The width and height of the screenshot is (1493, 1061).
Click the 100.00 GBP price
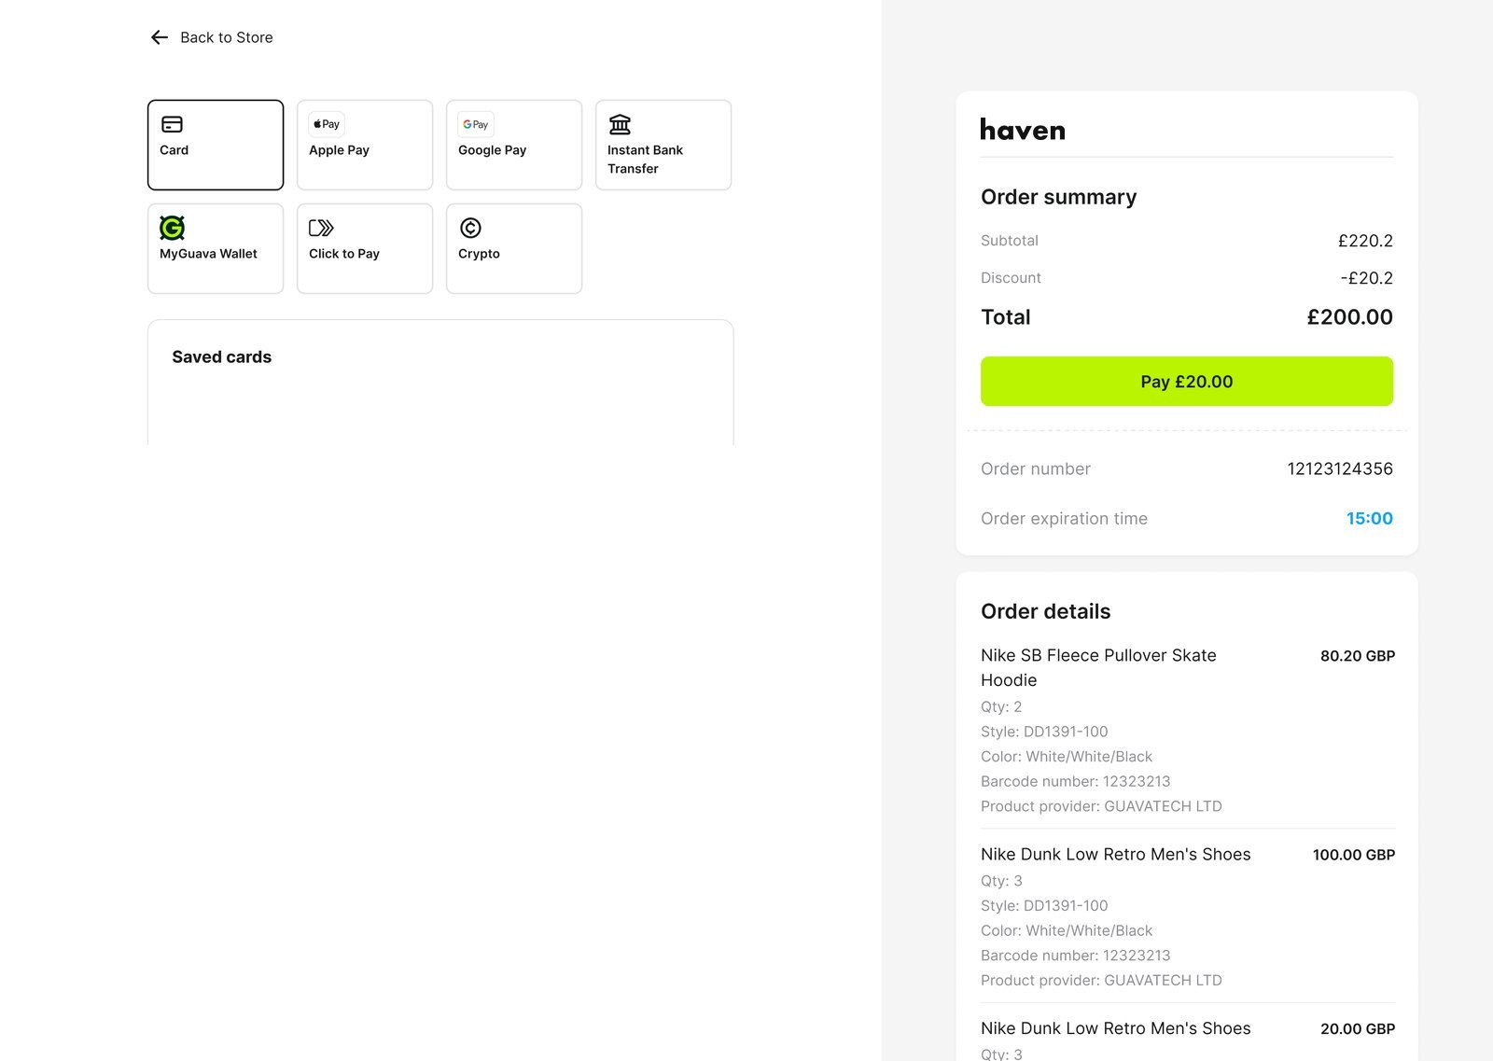pyautogui.click(x=1354, y=855)
